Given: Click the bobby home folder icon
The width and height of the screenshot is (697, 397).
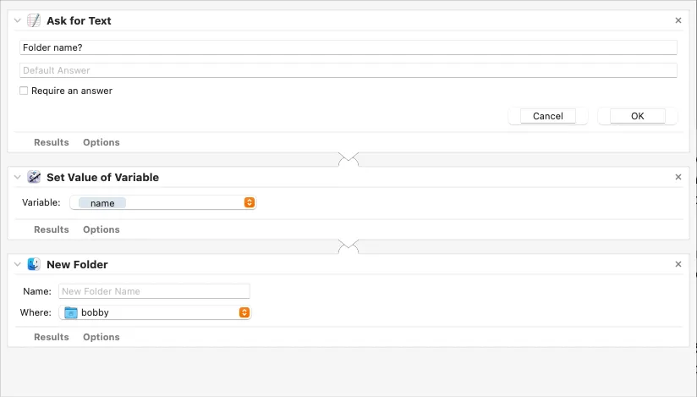Looking at the screenshot, I should [x=71, y=312].
